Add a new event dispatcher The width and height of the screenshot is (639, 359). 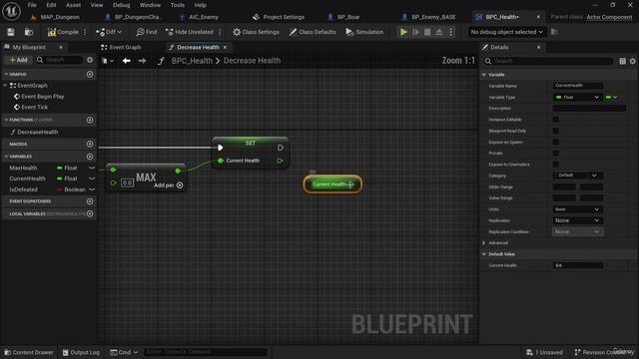coord(90,201)
